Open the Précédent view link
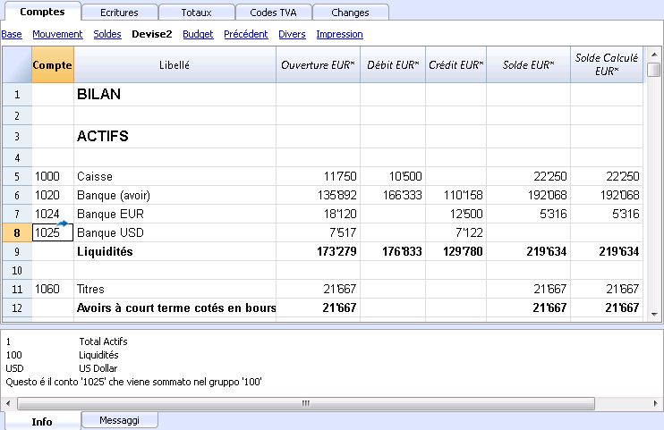 coord(246,34)
